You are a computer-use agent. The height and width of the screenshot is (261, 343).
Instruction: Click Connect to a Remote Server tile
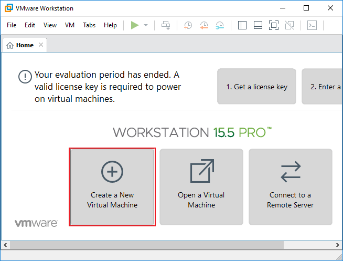point(290,187)
